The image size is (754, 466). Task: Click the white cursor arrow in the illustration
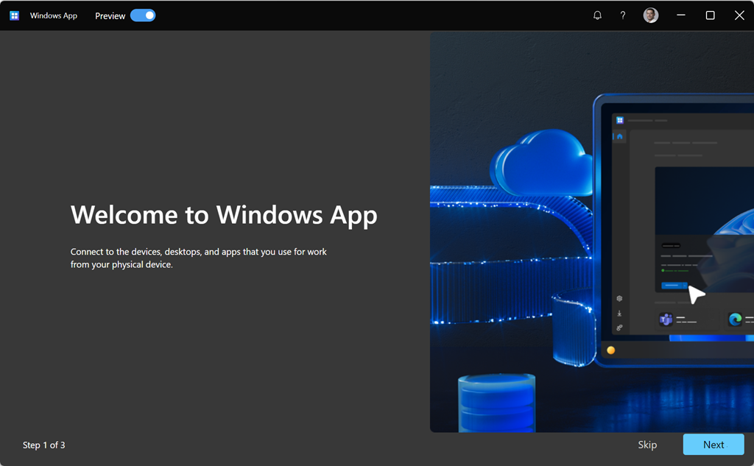click(695, 294)
